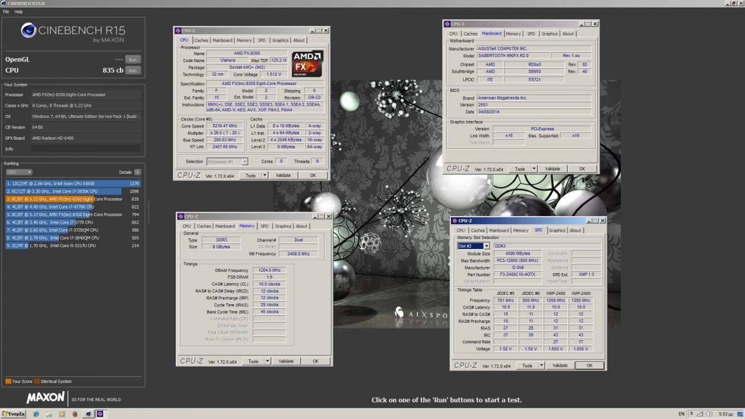Launch Windows Media Player from taskbar
The height and width of the screenshot is (419, 745).
coord(61,413)
